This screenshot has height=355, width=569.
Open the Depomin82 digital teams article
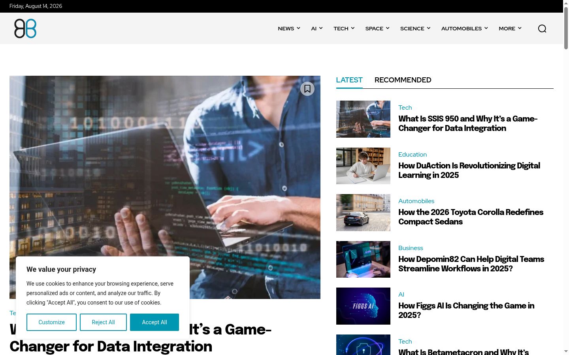471,264
